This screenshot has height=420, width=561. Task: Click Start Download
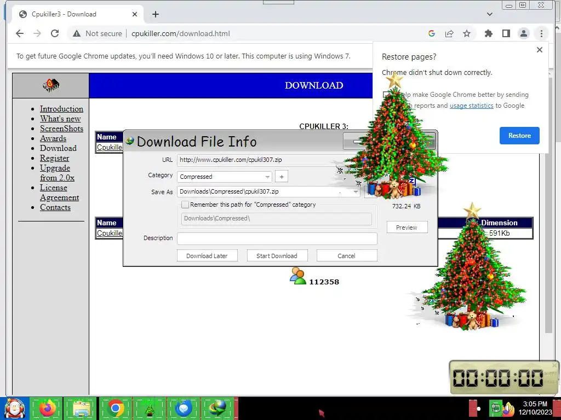(x=277, y=256)
